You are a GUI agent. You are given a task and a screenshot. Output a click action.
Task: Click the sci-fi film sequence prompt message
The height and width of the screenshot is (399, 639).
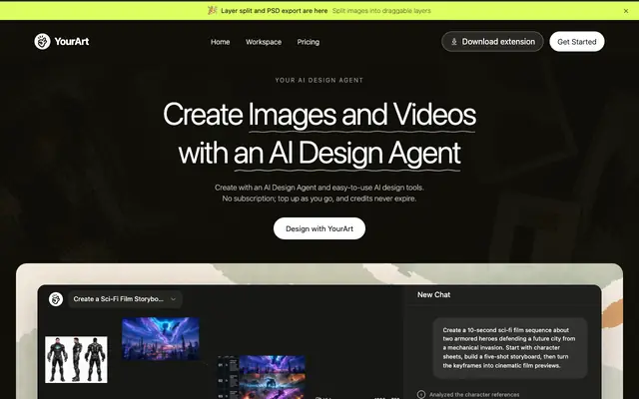(x=509, y=348)
